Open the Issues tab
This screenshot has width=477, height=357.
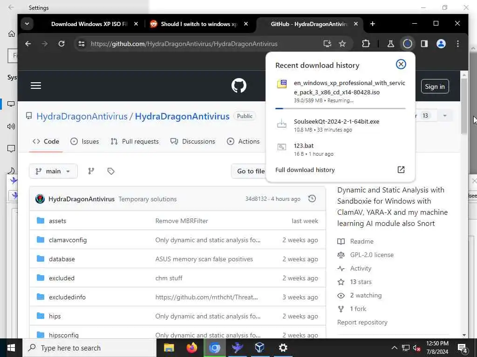pos(85,141)
